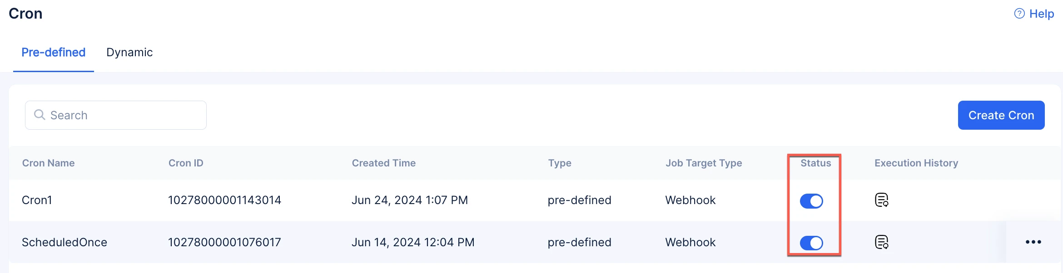Open execution history for ScheduledOnce
The height and width of the screenshot is (273, 1063).
pos(881,242)
